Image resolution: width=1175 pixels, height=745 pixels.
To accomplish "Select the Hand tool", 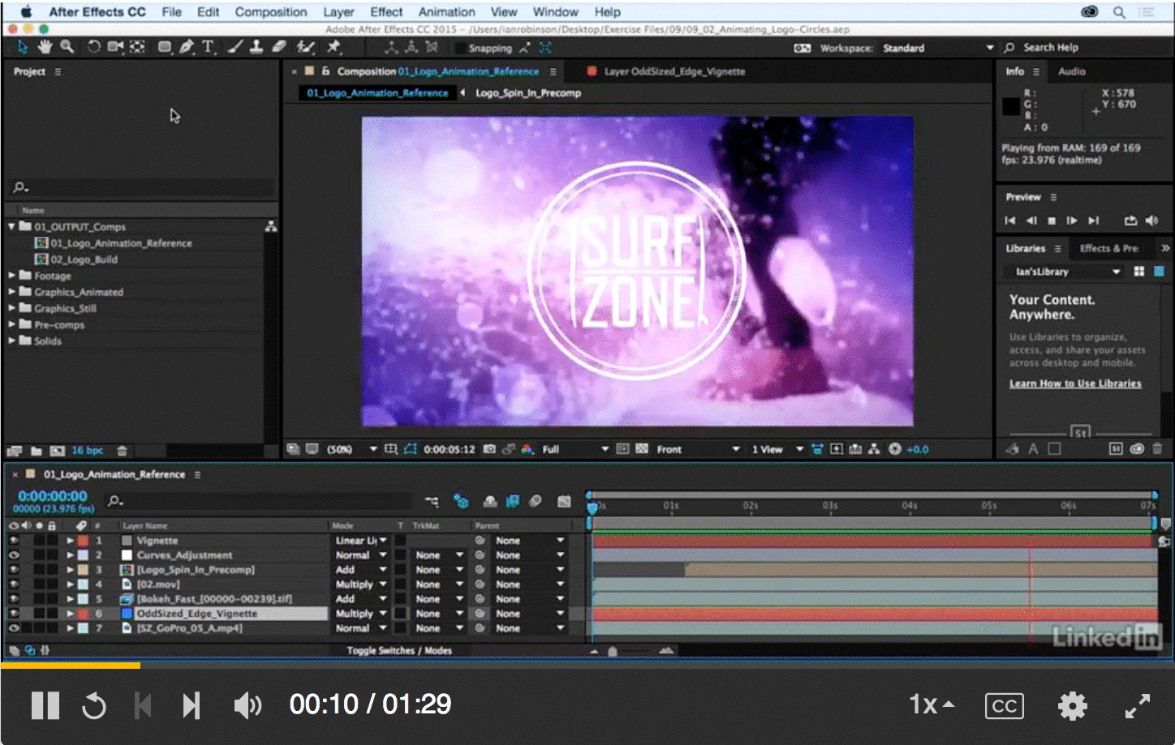I will 45,47.
